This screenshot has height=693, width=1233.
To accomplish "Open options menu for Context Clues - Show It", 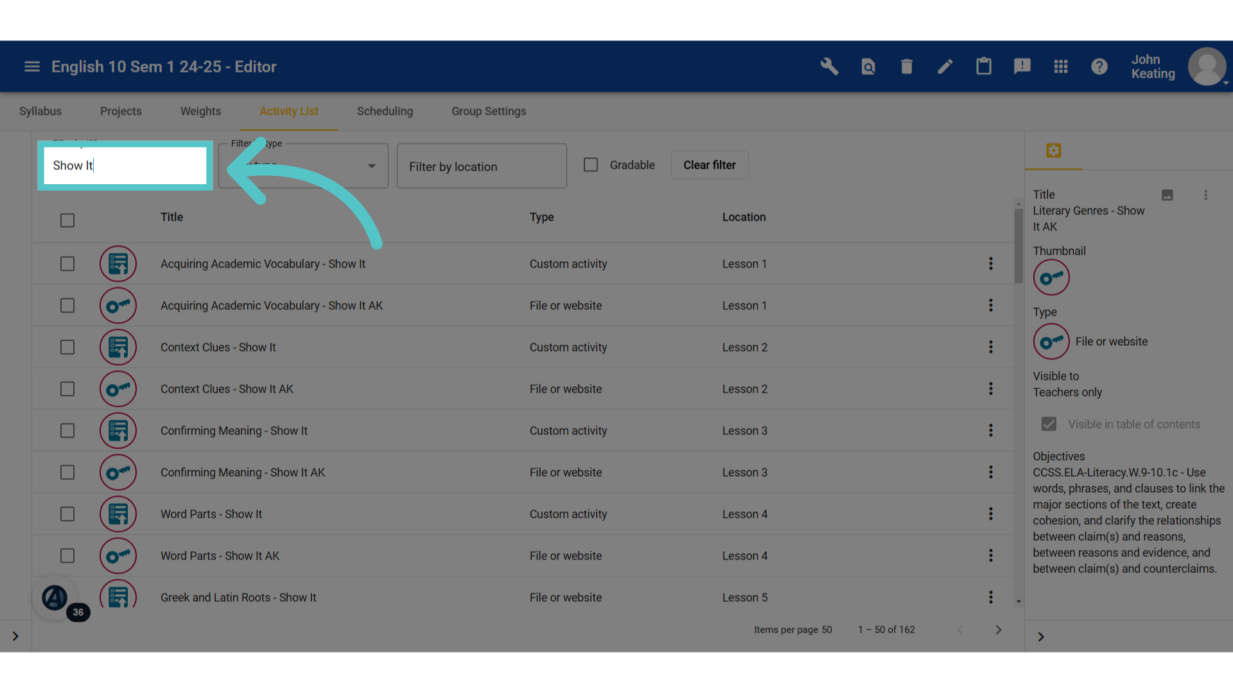I will point(990,347).
